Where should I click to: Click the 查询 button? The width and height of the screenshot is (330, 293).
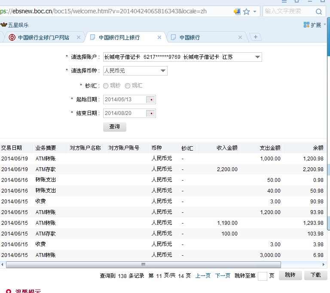click(115, 127)
